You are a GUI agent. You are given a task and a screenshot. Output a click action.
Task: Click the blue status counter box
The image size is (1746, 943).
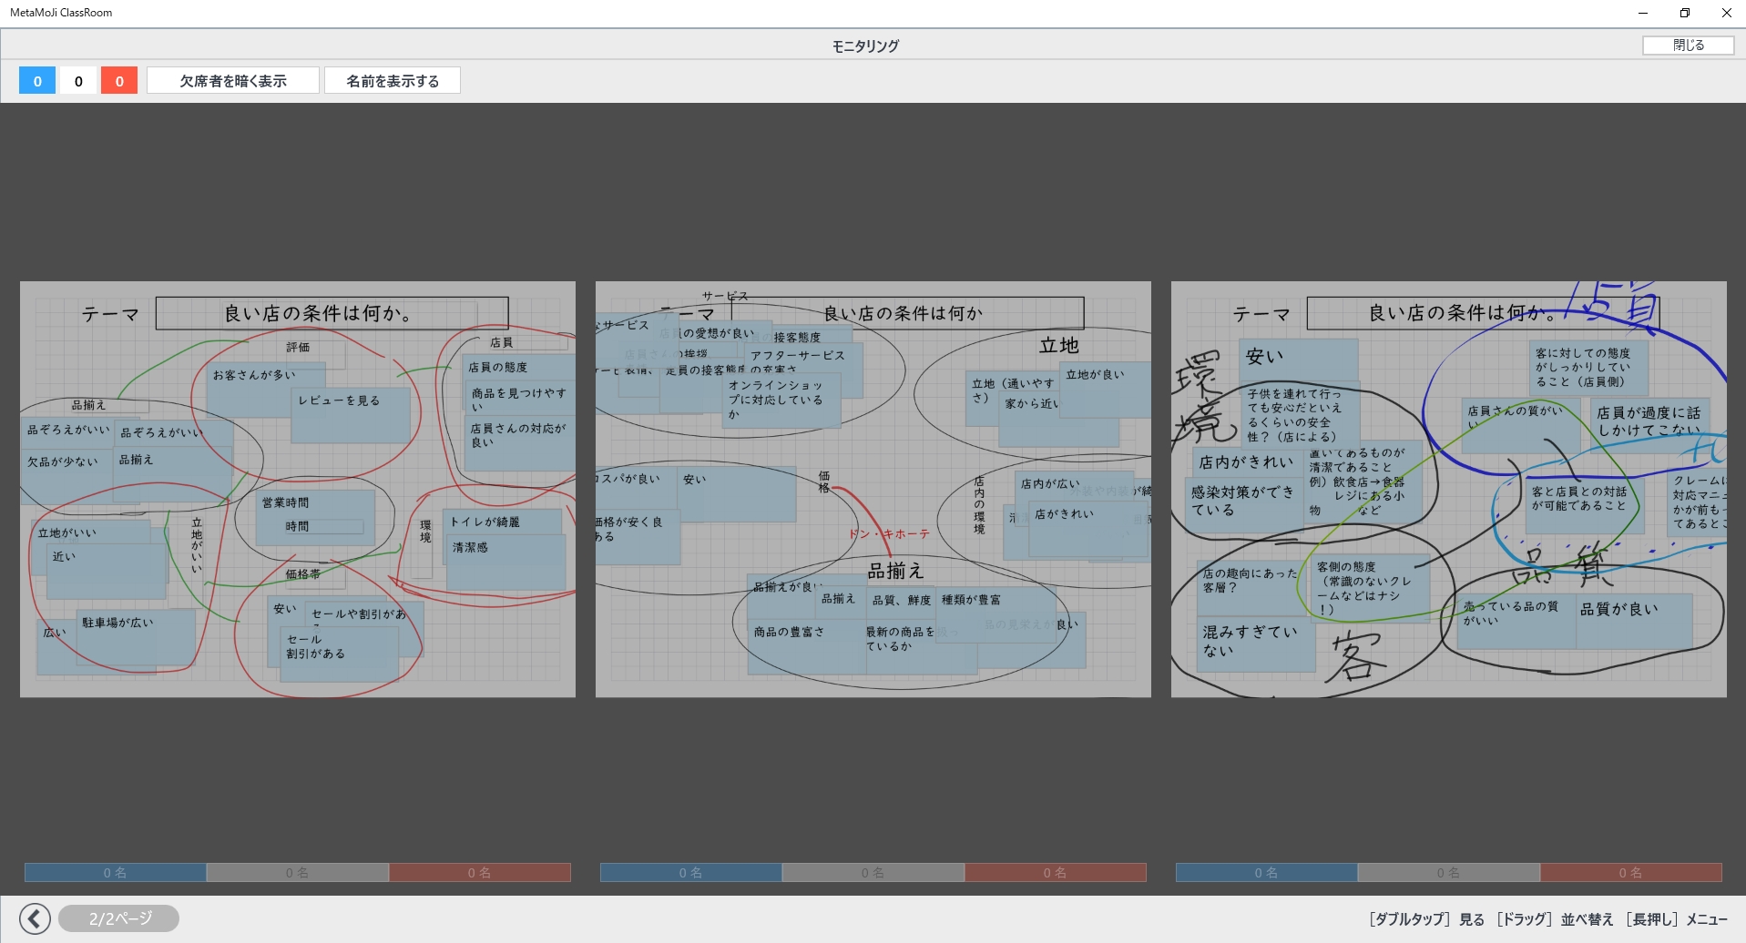coord(37,81)
